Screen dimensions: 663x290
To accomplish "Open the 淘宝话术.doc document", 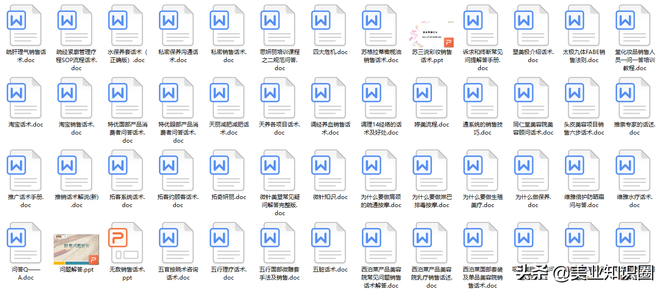I will click(25, 99).
